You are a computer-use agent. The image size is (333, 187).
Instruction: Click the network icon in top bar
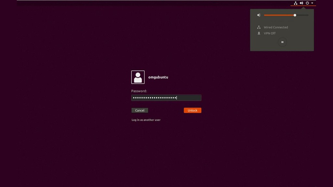click(x=295, y=3)
